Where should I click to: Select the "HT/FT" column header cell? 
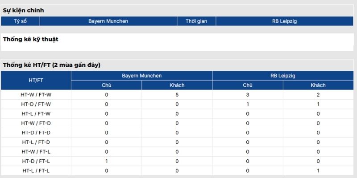coord(36,81)
